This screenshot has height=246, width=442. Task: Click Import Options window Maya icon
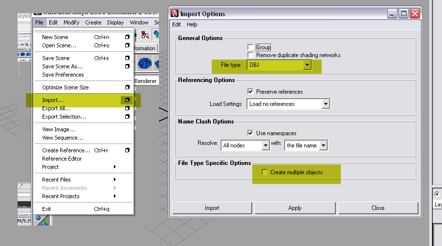point(175,13)
